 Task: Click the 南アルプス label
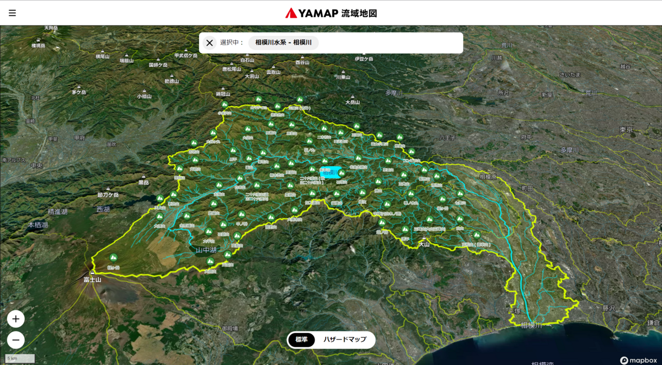pos(13,160)
